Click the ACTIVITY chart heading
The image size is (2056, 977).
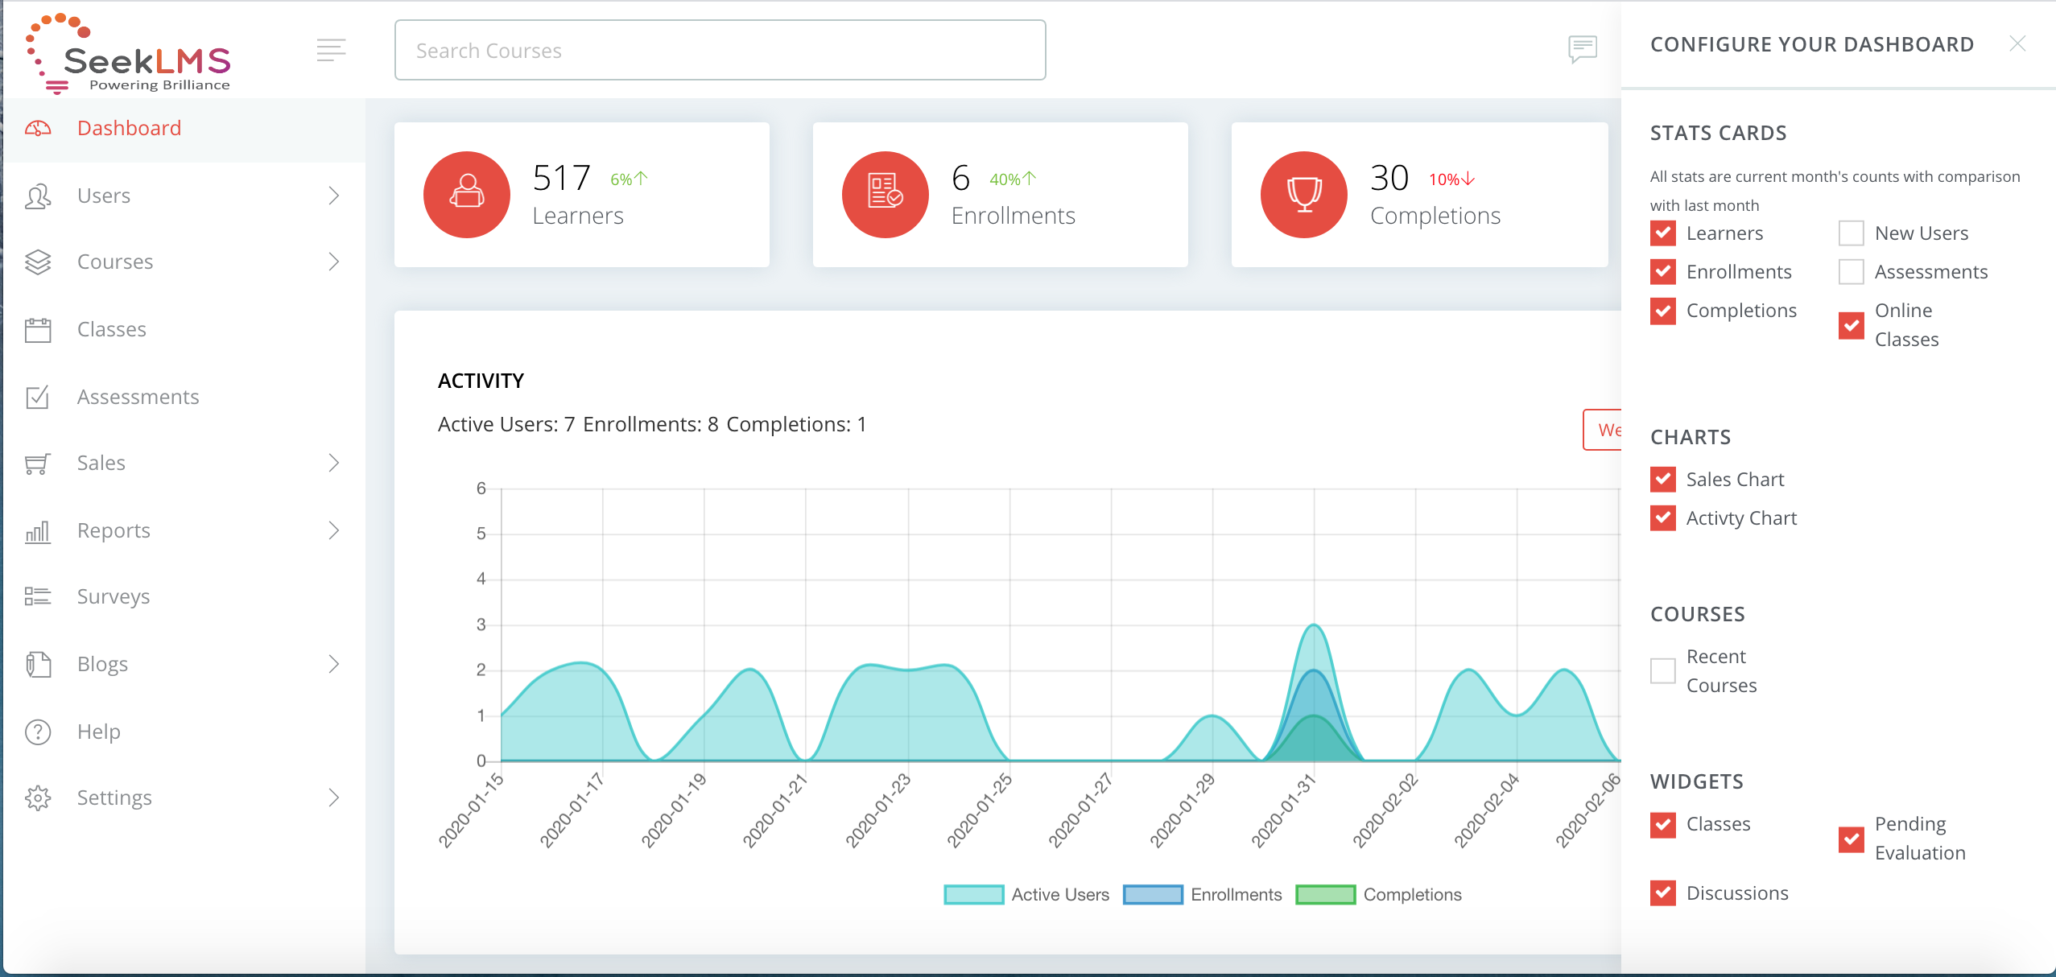pyautogui.click(x=481, y=381)
